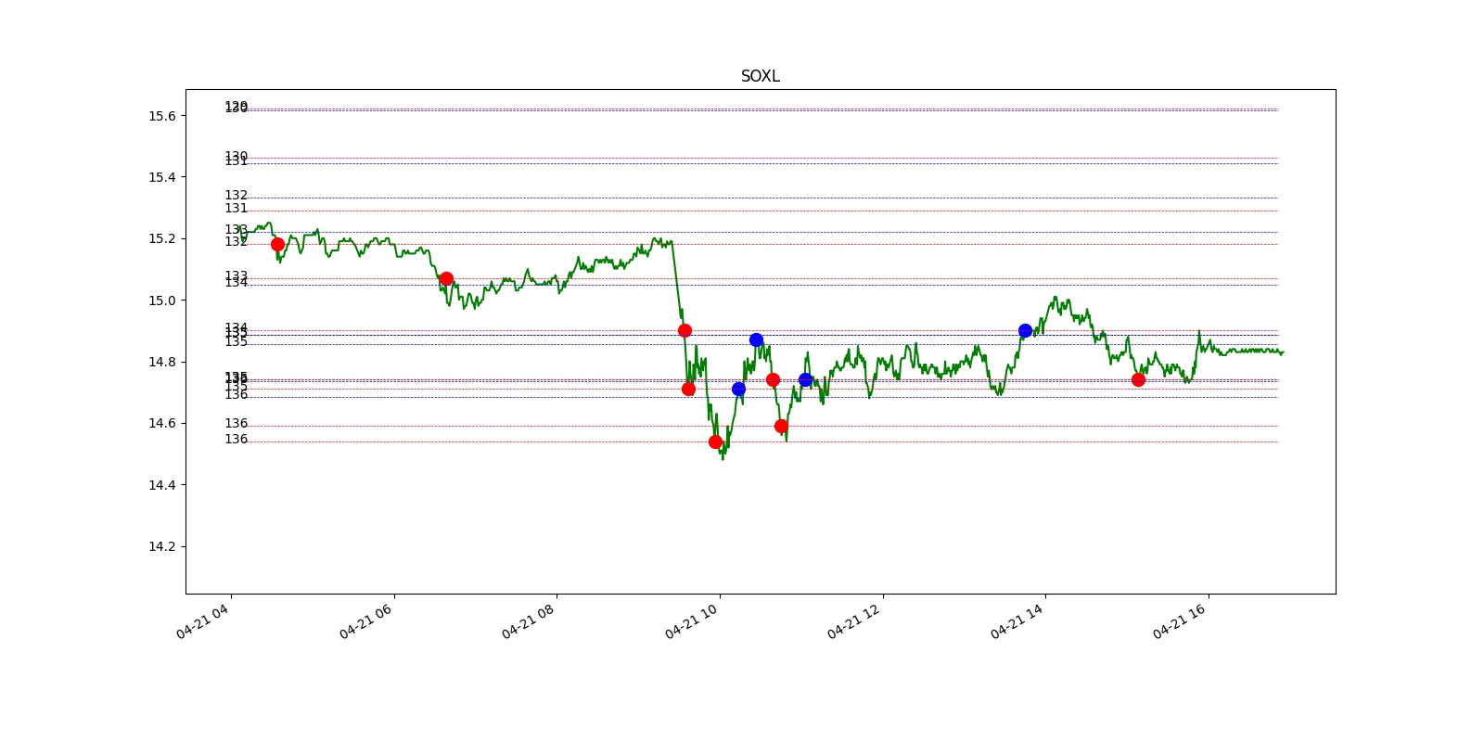Viewport: 1484px width, 742px height.
Task: Click the '04-21 06' x-axis label
Action: 366,621
